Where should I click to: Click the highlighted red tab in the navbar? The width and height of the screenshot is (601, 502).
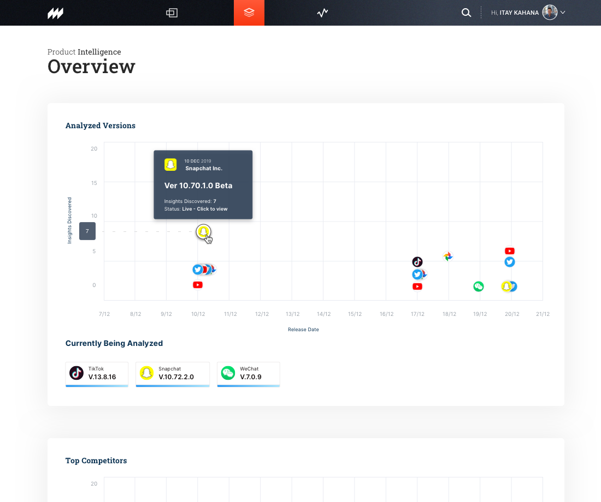pos(249,13)
